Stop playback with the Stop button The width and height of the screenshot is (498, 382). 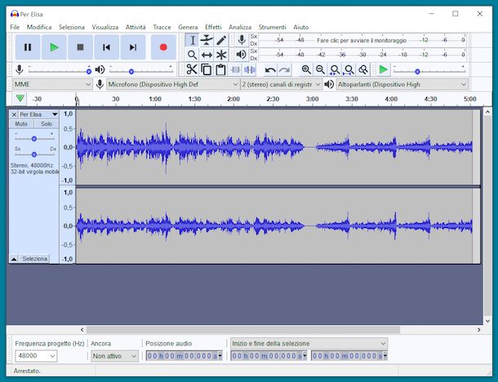pyautogui.click(x=80, y=47)
